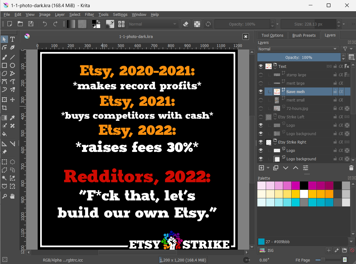Switch to the Brush Presets tab
The image size is (356, 264).
tap(304, 35)
